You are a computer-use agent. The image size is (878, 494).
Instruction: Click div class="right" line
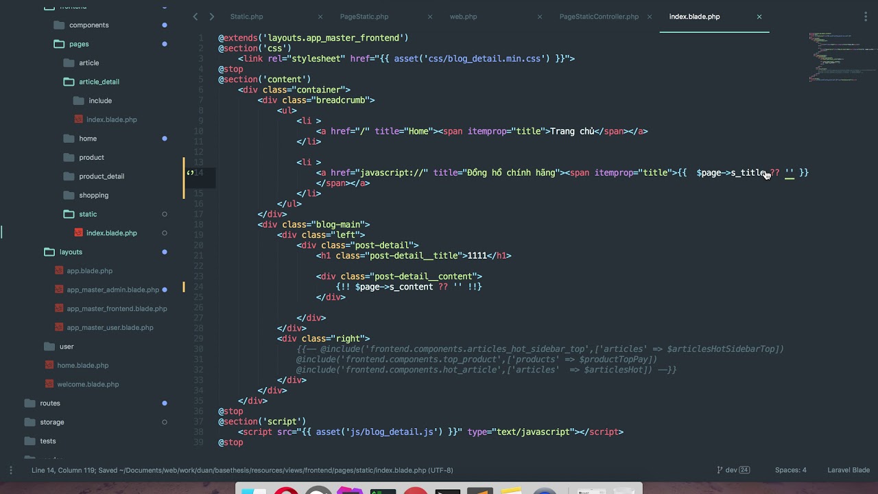pos(323,338)
